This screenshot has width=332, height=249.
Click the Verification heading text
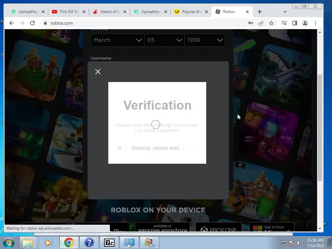point(157,105)
